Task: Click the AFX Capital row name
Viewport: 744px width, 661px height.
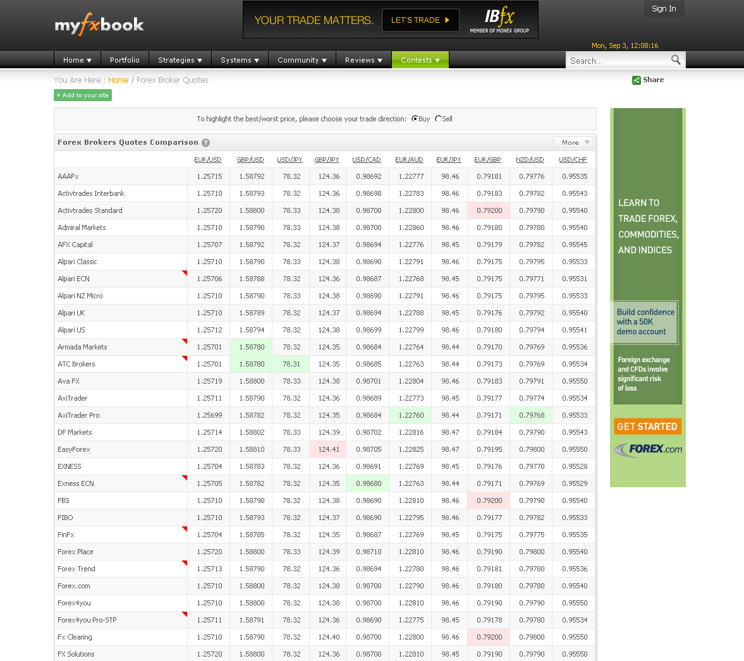Action: (x=75, y=245)
